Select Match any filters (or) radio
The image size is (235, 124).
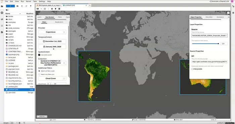pyautogui.click(x=39, y=74)
